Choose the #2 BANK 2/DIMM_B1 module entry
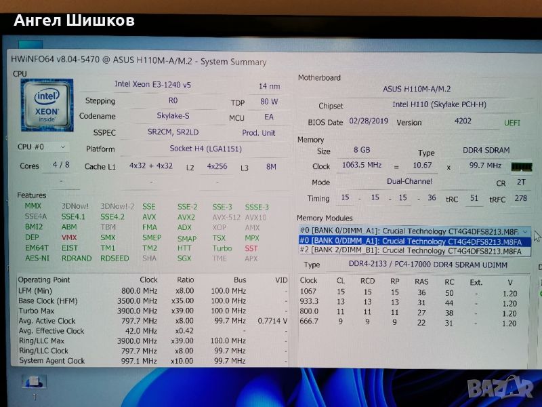This screenshot has height=407, width=542. click(x=415, y=251)
